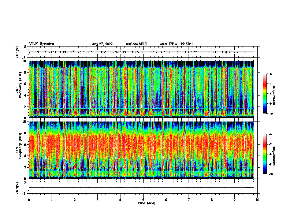Click inside the ch.2 spectrogram panel
Image resolution: width=290 pixels, height=224 pixels.
141,150
